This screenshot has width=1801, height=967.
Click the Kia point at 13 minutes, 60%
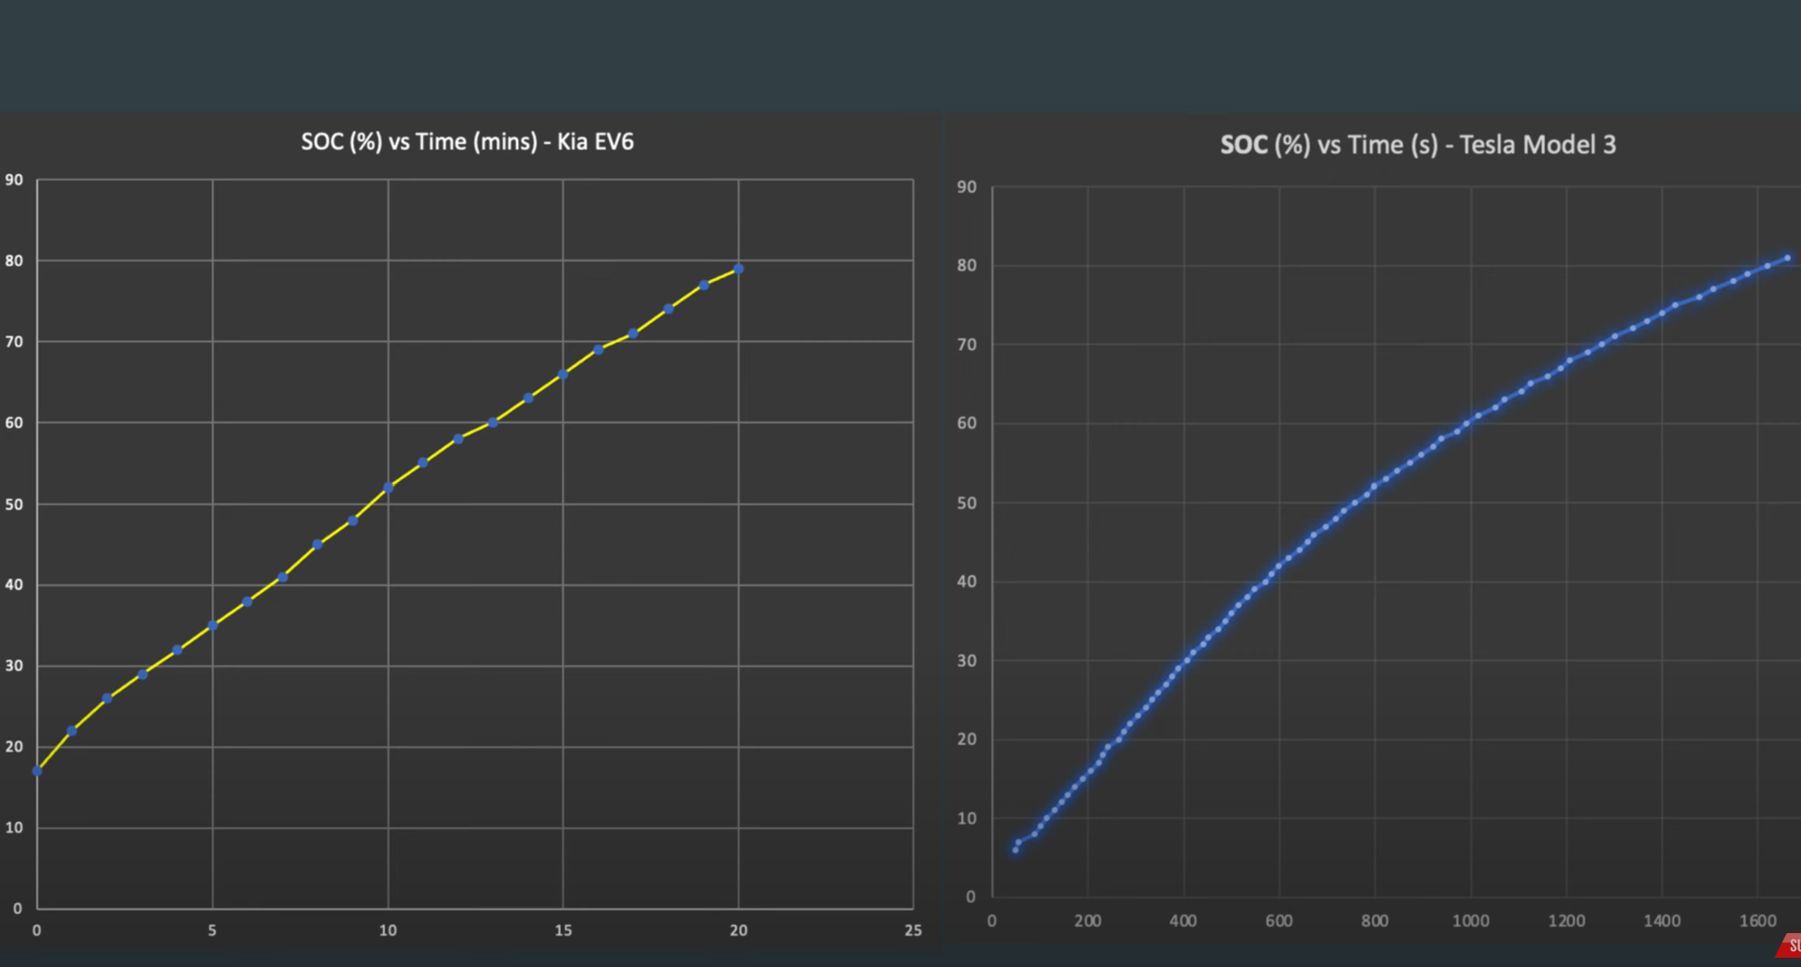(x=493, y=422)
